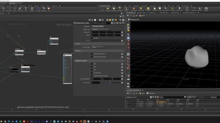Select the Draw Curve shelf tool
Viewport: 220px width, 123px height.
9,9
